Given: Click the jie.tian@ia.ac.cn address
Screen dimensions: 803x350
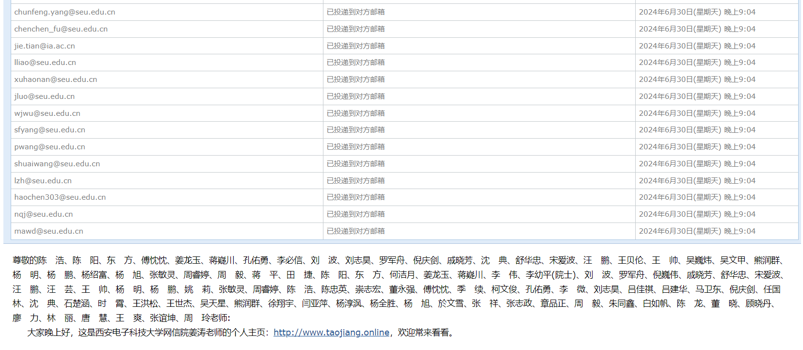Looking at the screenshot, I should [x=45, y=46].
